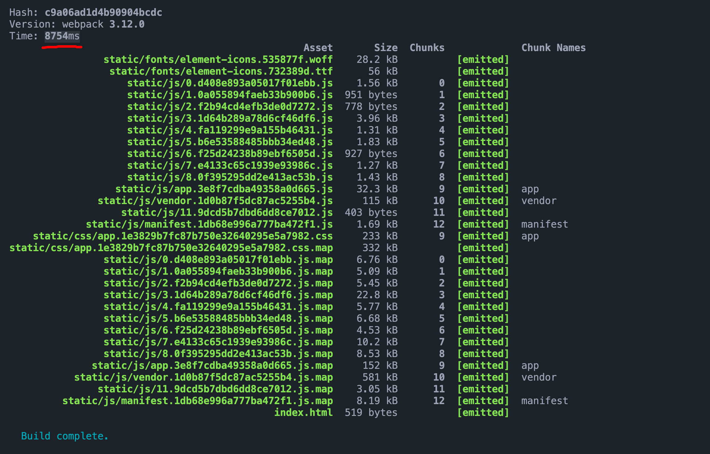Viewport: 710px width, 454px height.
Task: Click the element-icons.535877f.woff font file path
Action: 218,59
